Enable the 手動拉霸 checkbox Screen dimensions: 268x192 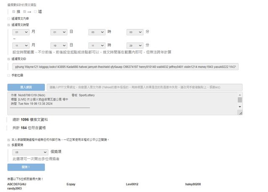click(9, 76)
